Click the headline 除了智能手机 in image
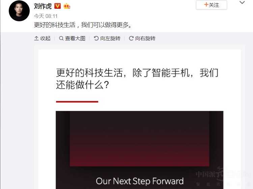The image size is (253, 189). coord(161,73)
